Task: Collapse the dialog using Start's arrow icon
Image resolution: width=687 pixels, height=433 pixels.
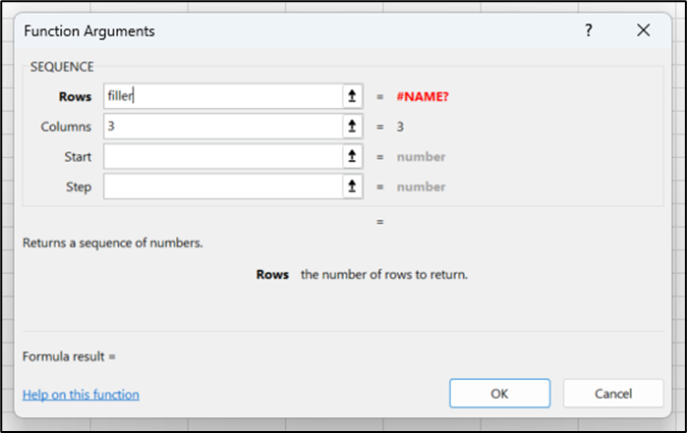Action: tap(352, 157)
